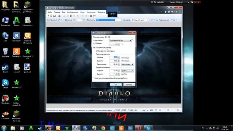
Task: Open the antialiasing mode dropdown arrow
Action: point(154,20)
